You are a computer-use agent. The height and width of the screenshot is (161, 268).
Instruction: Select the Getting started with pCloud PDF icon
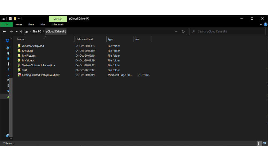tap(19, 75)
